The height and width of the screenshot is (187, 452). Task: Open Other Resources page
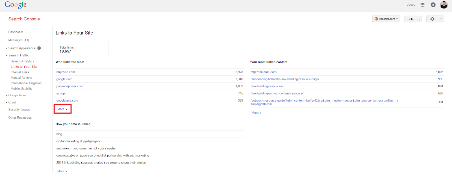(x=20, y=118)
